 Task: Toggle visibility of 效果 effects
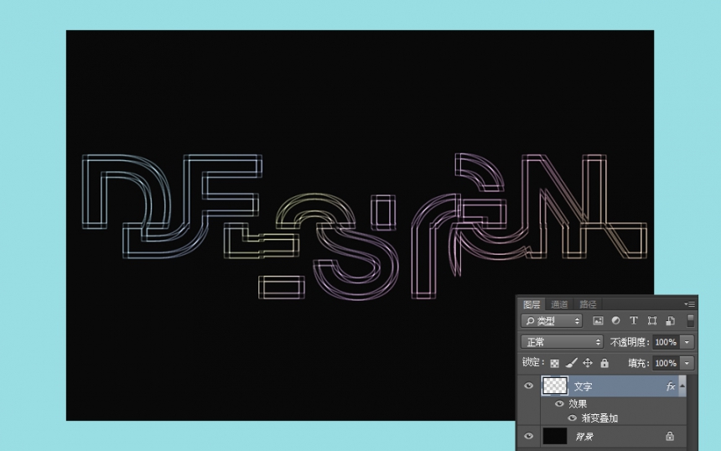(x=559, y=404)
